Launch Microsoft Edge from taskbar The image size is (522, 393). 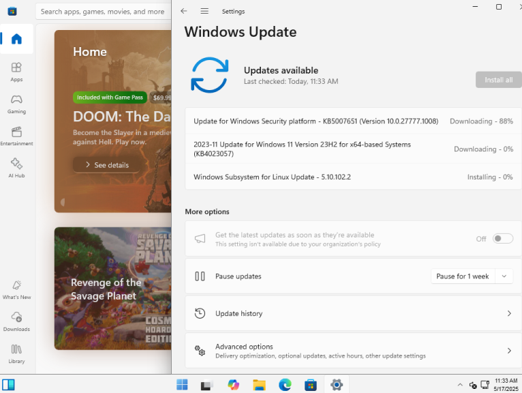click(285, 385)
